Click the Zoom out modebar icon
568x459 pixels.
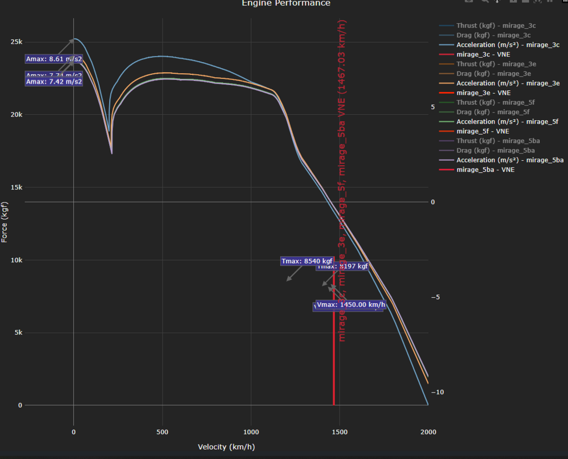click(525, 1)
